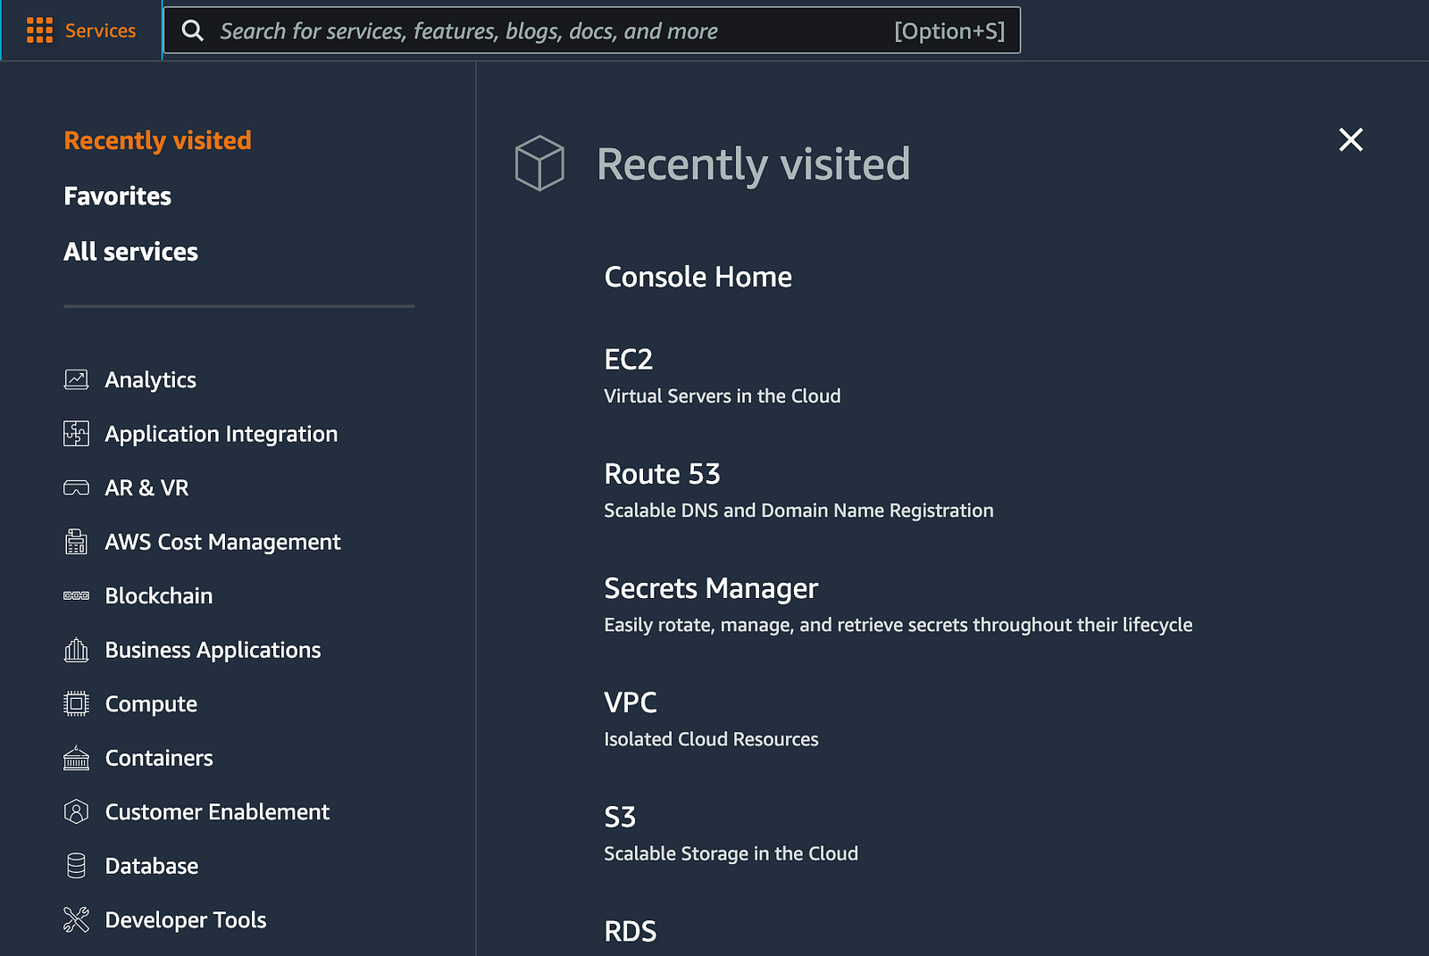
Task: Switch to the All services tab
Action: tap(131, 252)
